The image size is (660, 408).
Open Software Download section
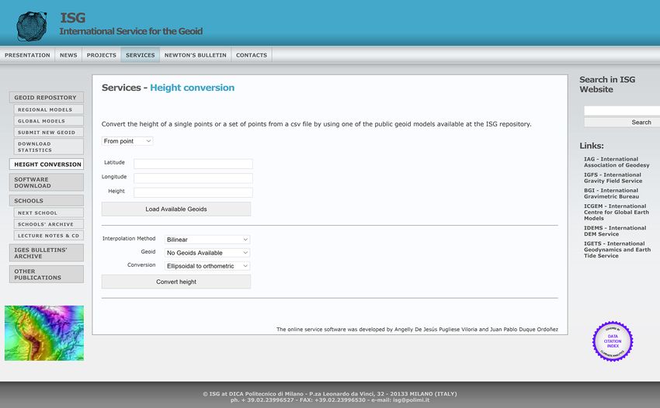point(47,182)
